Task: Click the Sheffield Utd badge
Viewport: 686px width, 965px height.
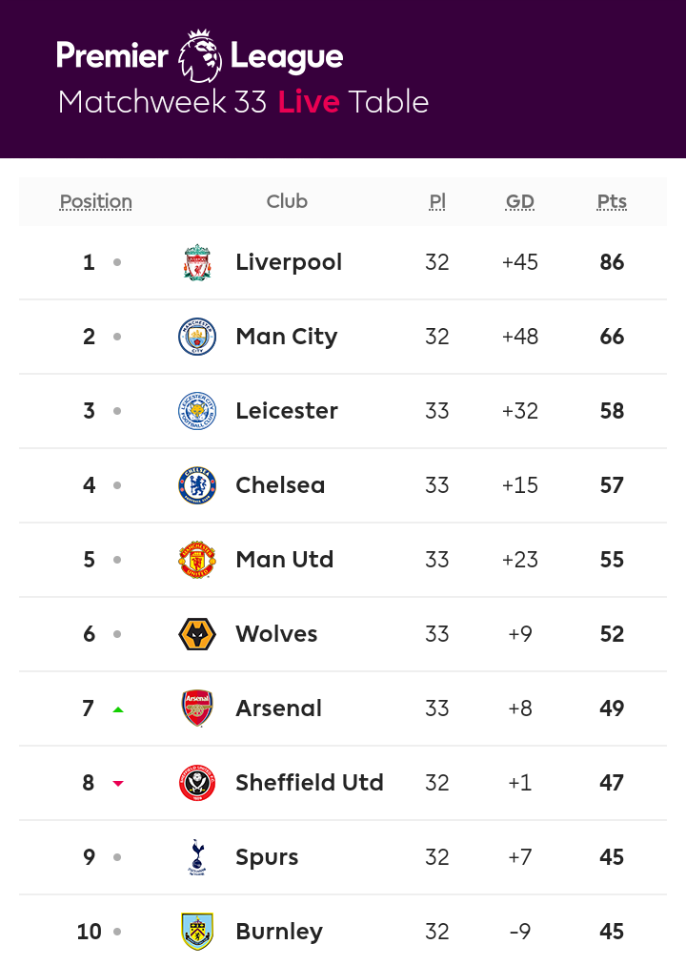Action: click(197, 783)
